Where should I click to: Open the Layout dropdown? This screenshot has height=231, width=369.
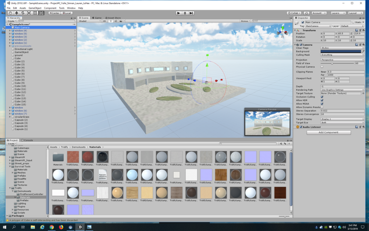click(x=355, y=13)
